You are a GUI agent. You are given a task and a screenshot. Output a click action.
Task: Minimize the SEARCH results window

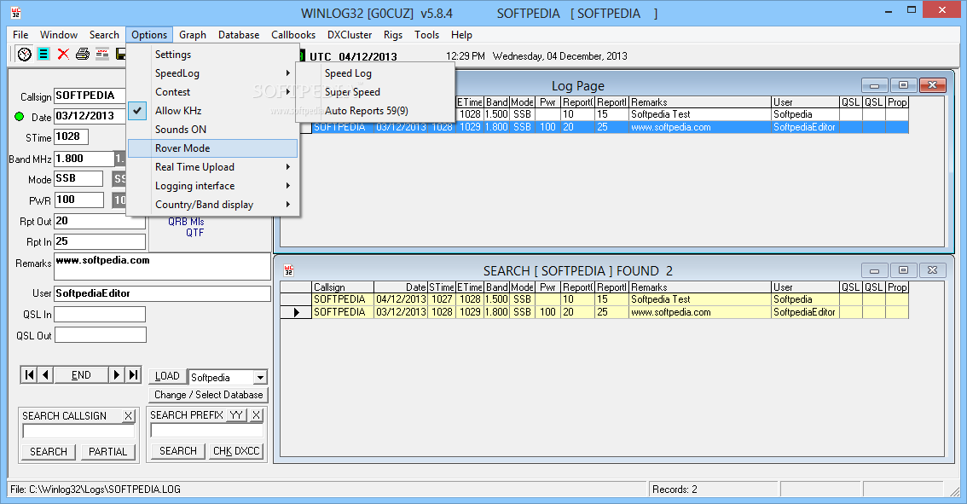(x=875, y=270)
